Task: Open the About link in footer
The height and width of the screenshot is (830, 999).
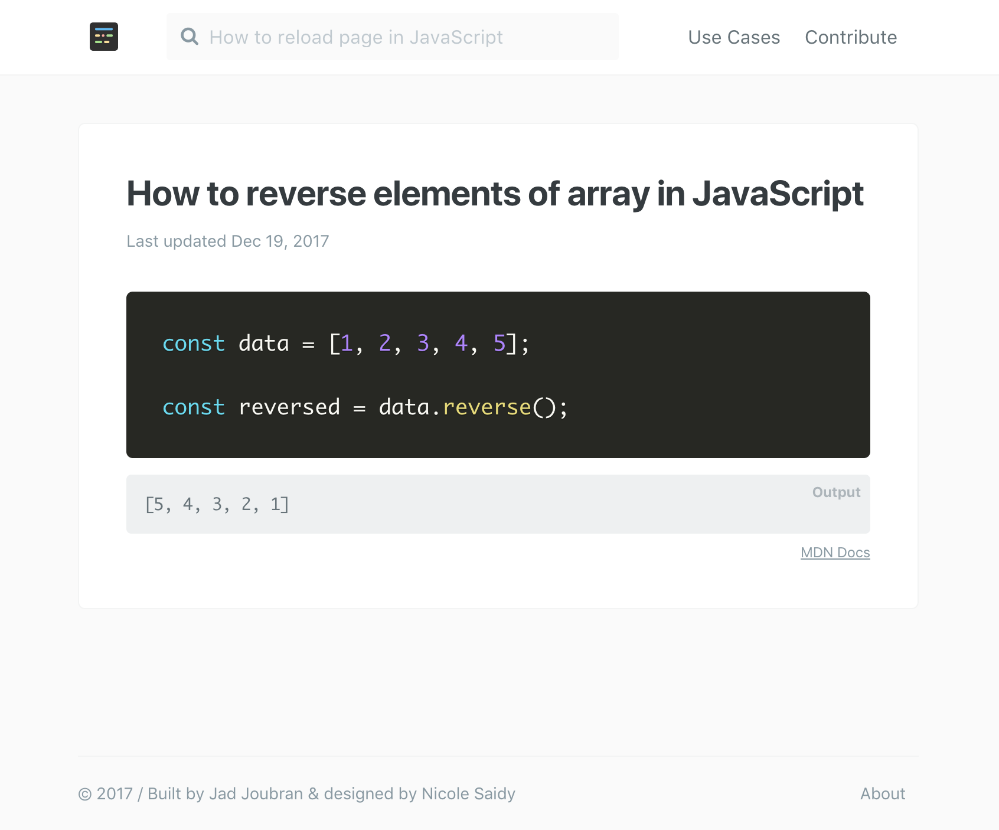Action: pos(883,793)
